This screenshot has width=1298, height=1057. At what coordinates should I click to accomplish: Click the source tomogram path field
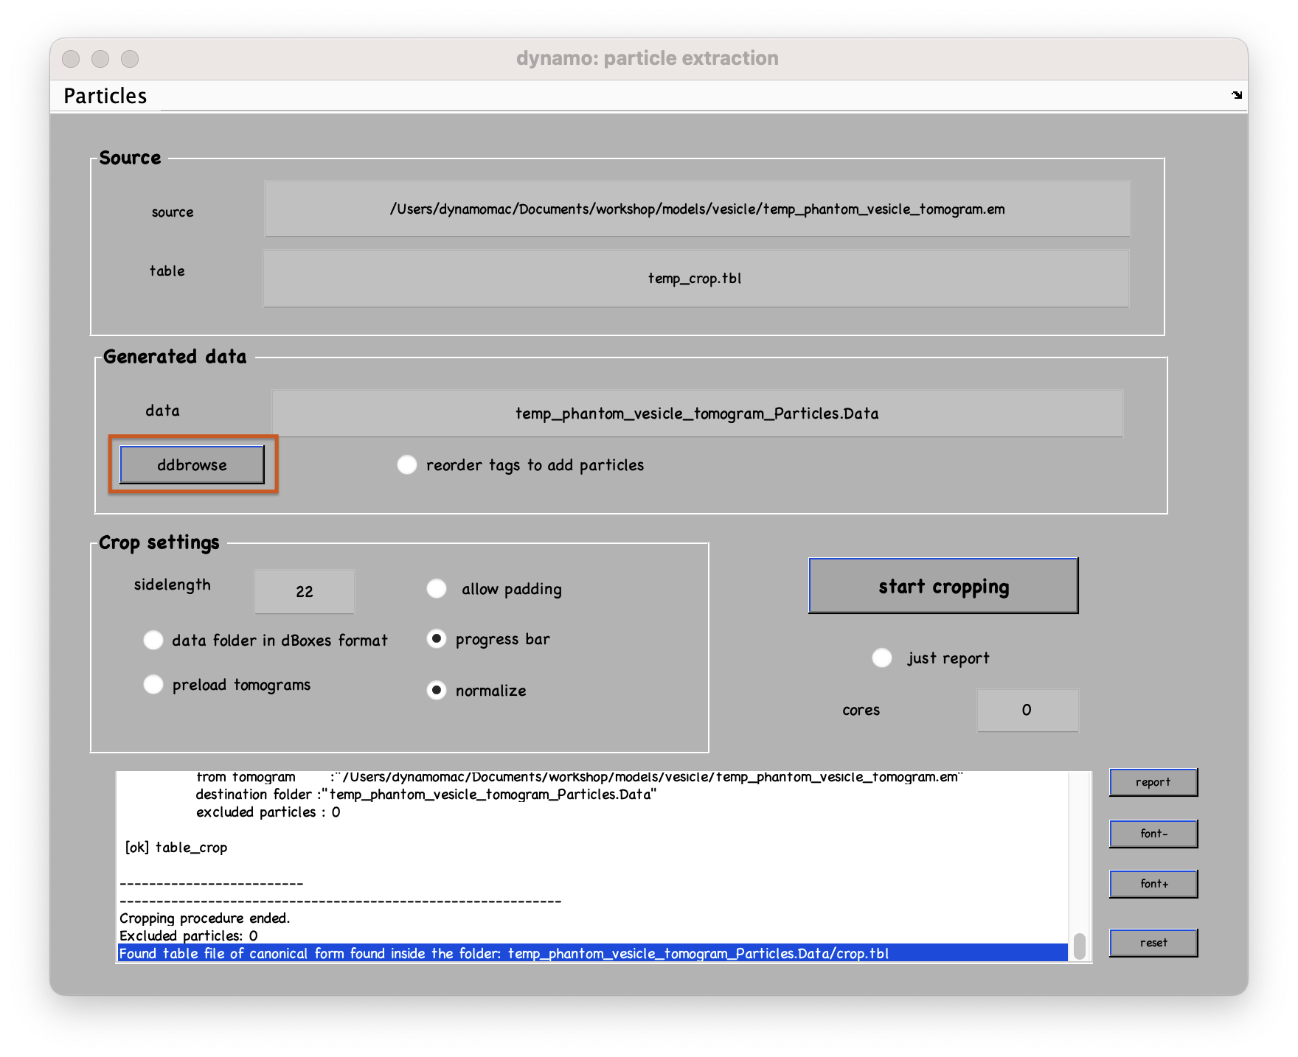click(x=697, y=209)
